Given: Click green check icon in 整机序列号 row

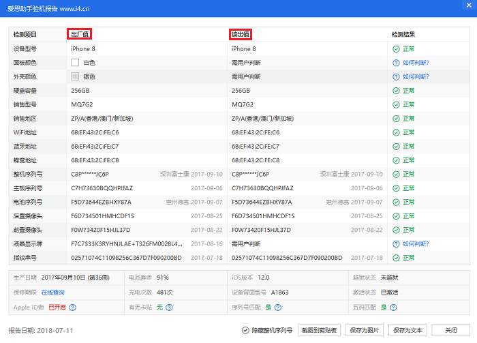Looking at the screenshot, I should pyautogui.click(x=396, y=175).
